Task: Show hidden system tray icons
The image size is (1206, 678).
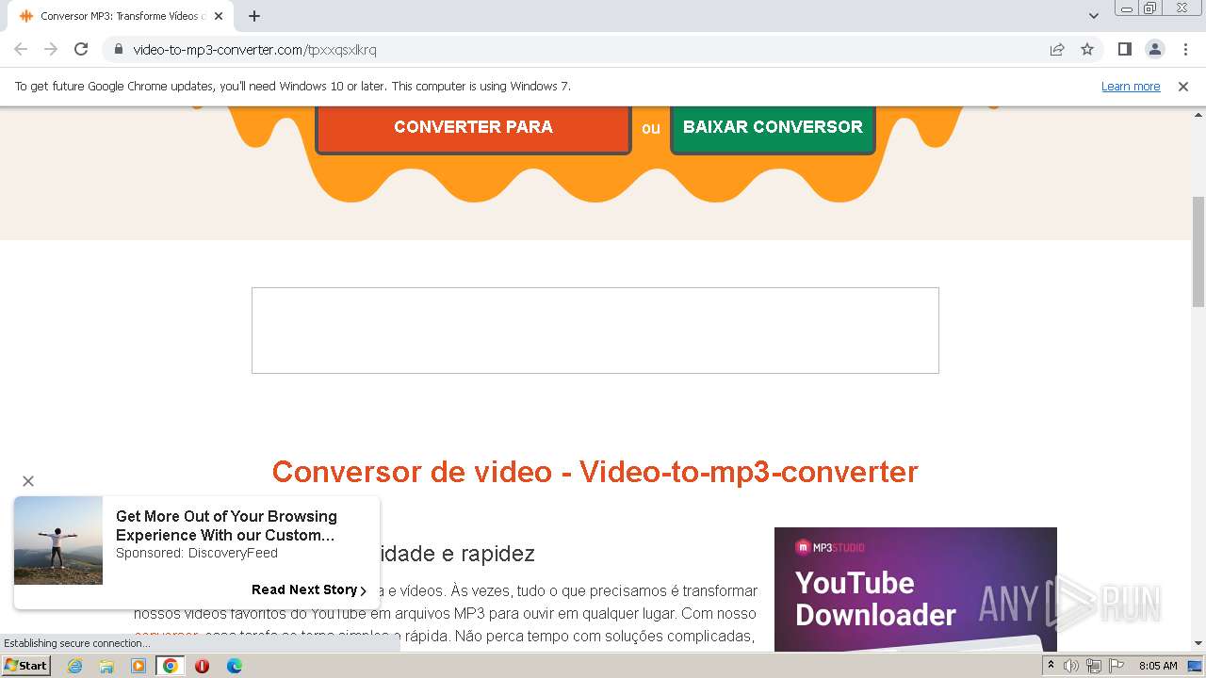Action: tap(1051, 666)
